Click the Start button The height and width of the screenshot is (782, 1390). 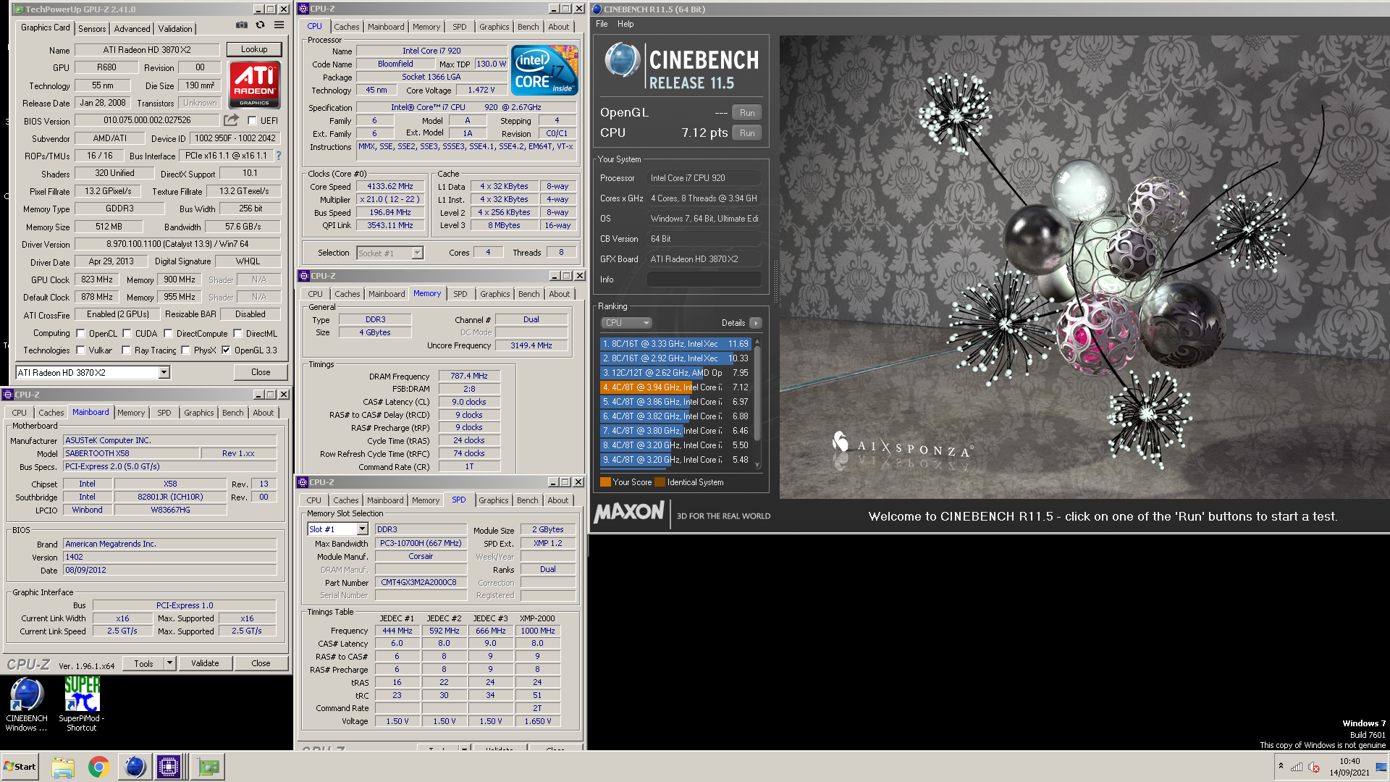coord(20,767)
